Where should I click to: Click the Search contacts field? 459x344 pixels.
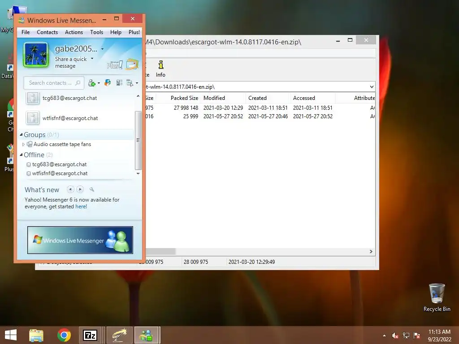tap(54, 83)
